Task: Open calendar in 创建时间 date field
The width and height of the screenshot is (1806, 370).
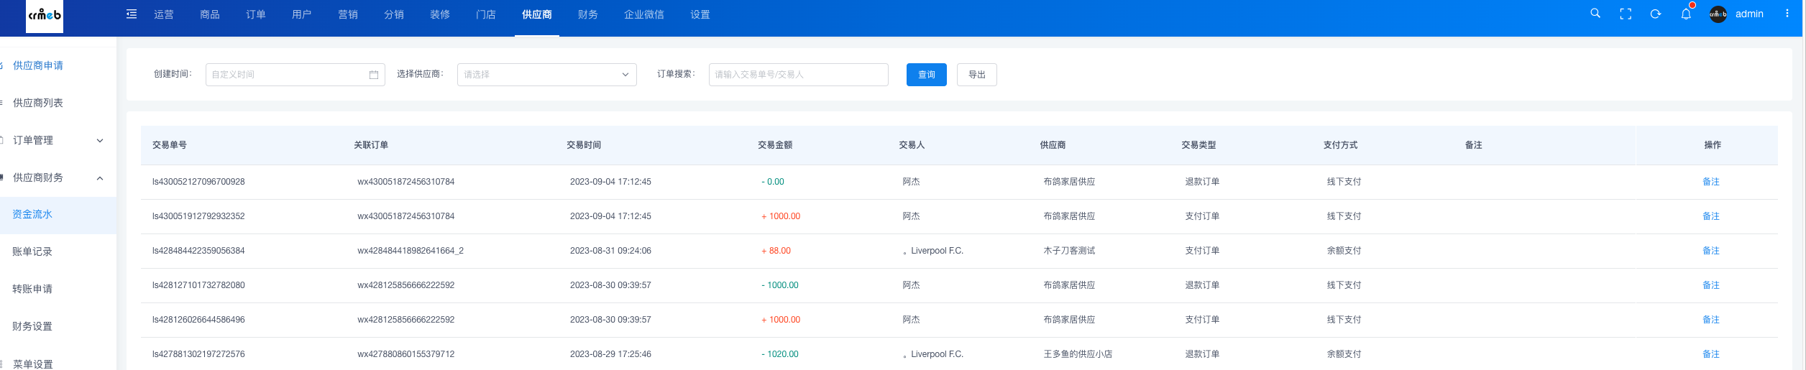Action: point(373,75)
